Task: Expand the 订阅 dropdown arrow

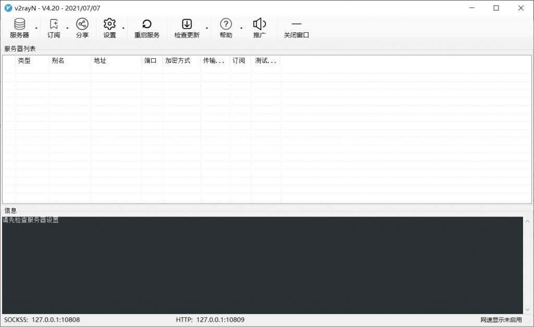Action: click(x=67, y=28)
